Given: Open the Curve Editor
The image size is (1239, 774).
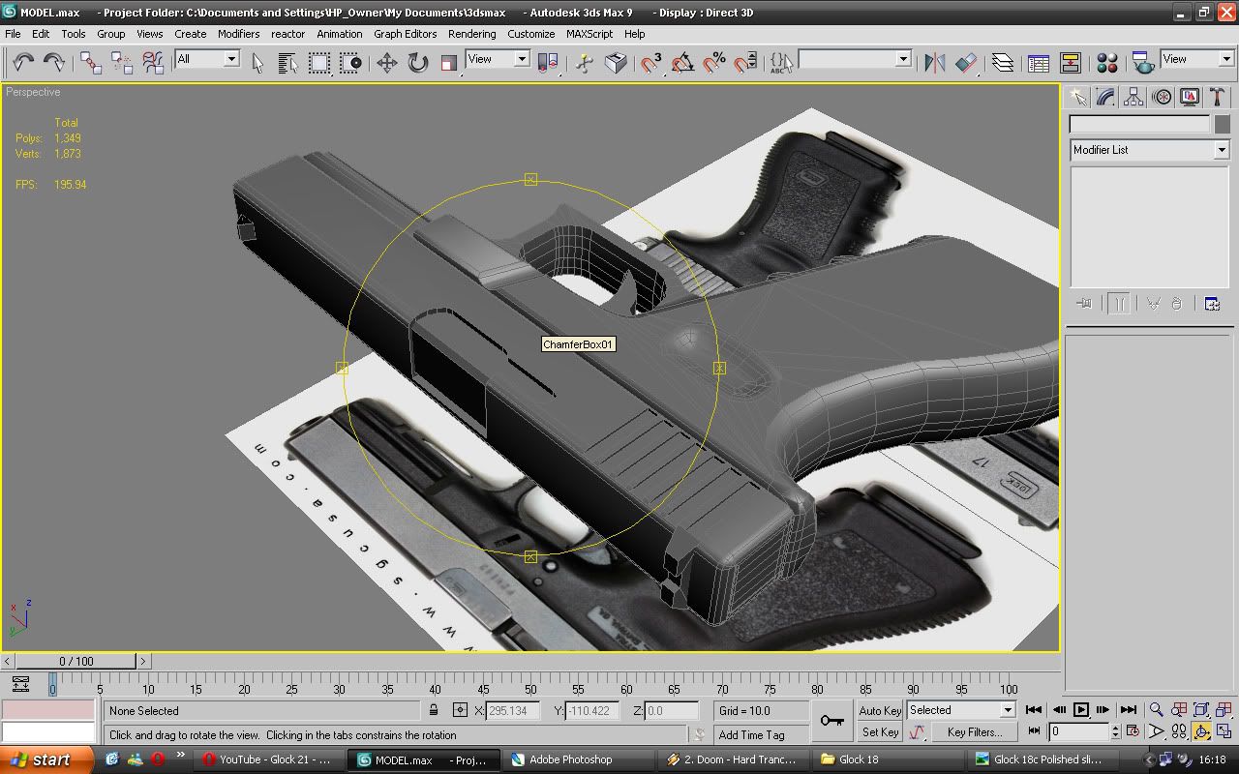Looking at the screenshot, I should pyautogui.click(x=1039, y=63).
